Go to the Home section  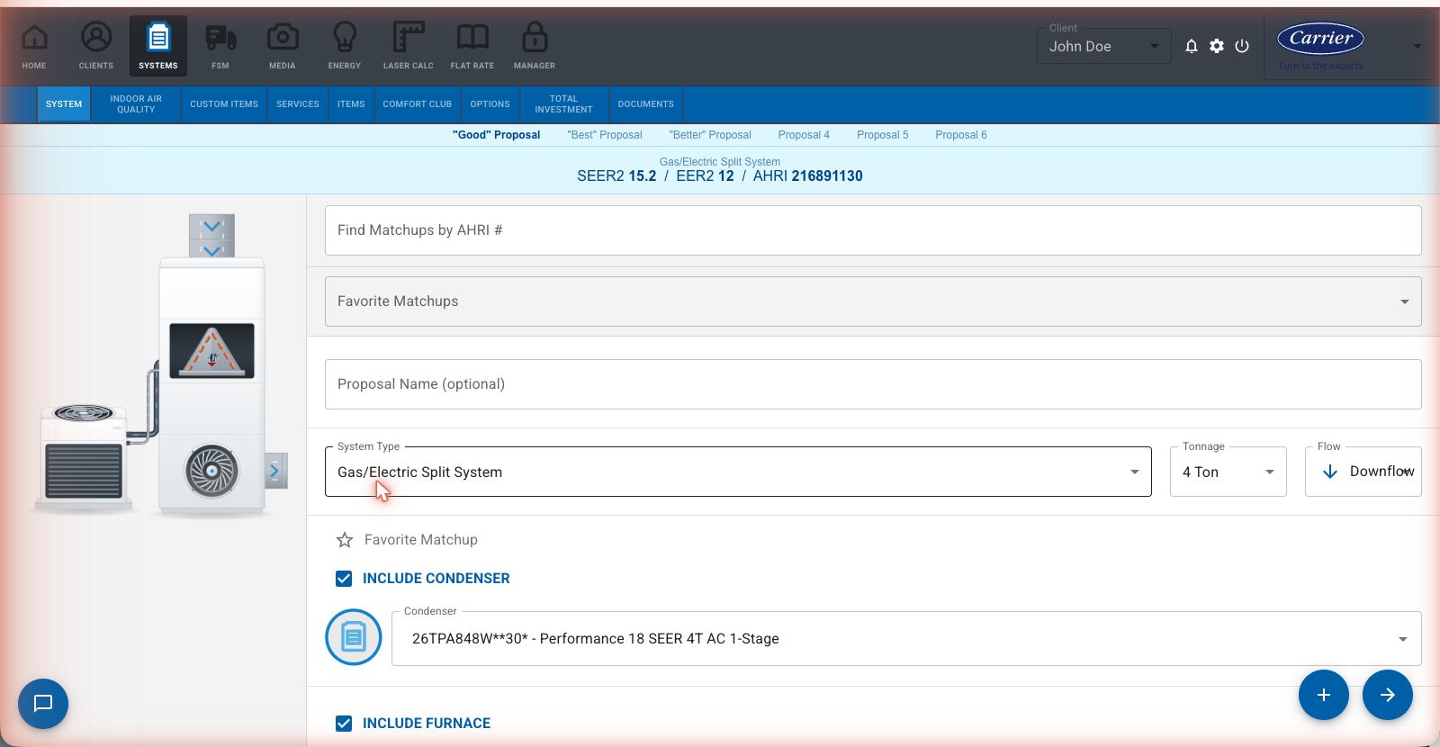[x=34, y=46]
